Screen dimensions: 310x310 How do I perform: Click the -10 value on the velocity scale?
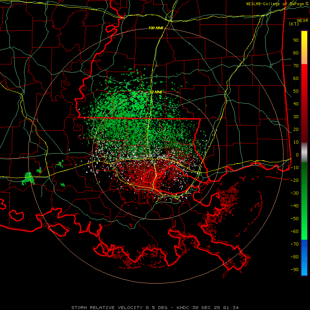click(294, 168)
